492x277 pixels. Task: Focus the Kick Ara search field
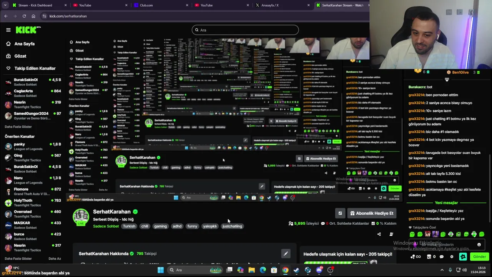click(245, 30)
